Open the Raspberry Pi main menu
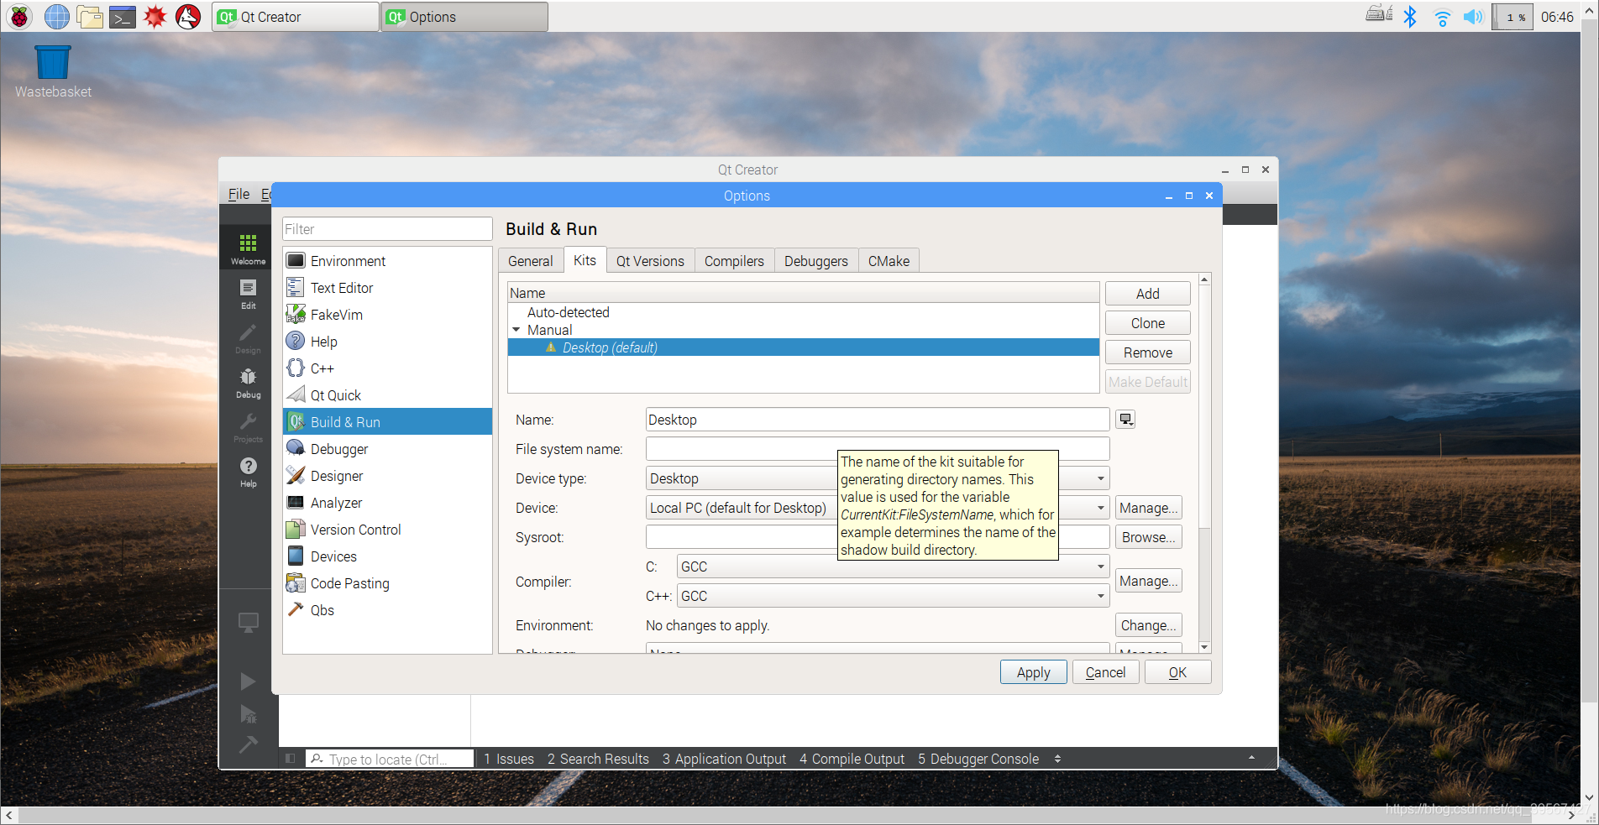This screenshot has width=1599, height=825. pos(20,17)
